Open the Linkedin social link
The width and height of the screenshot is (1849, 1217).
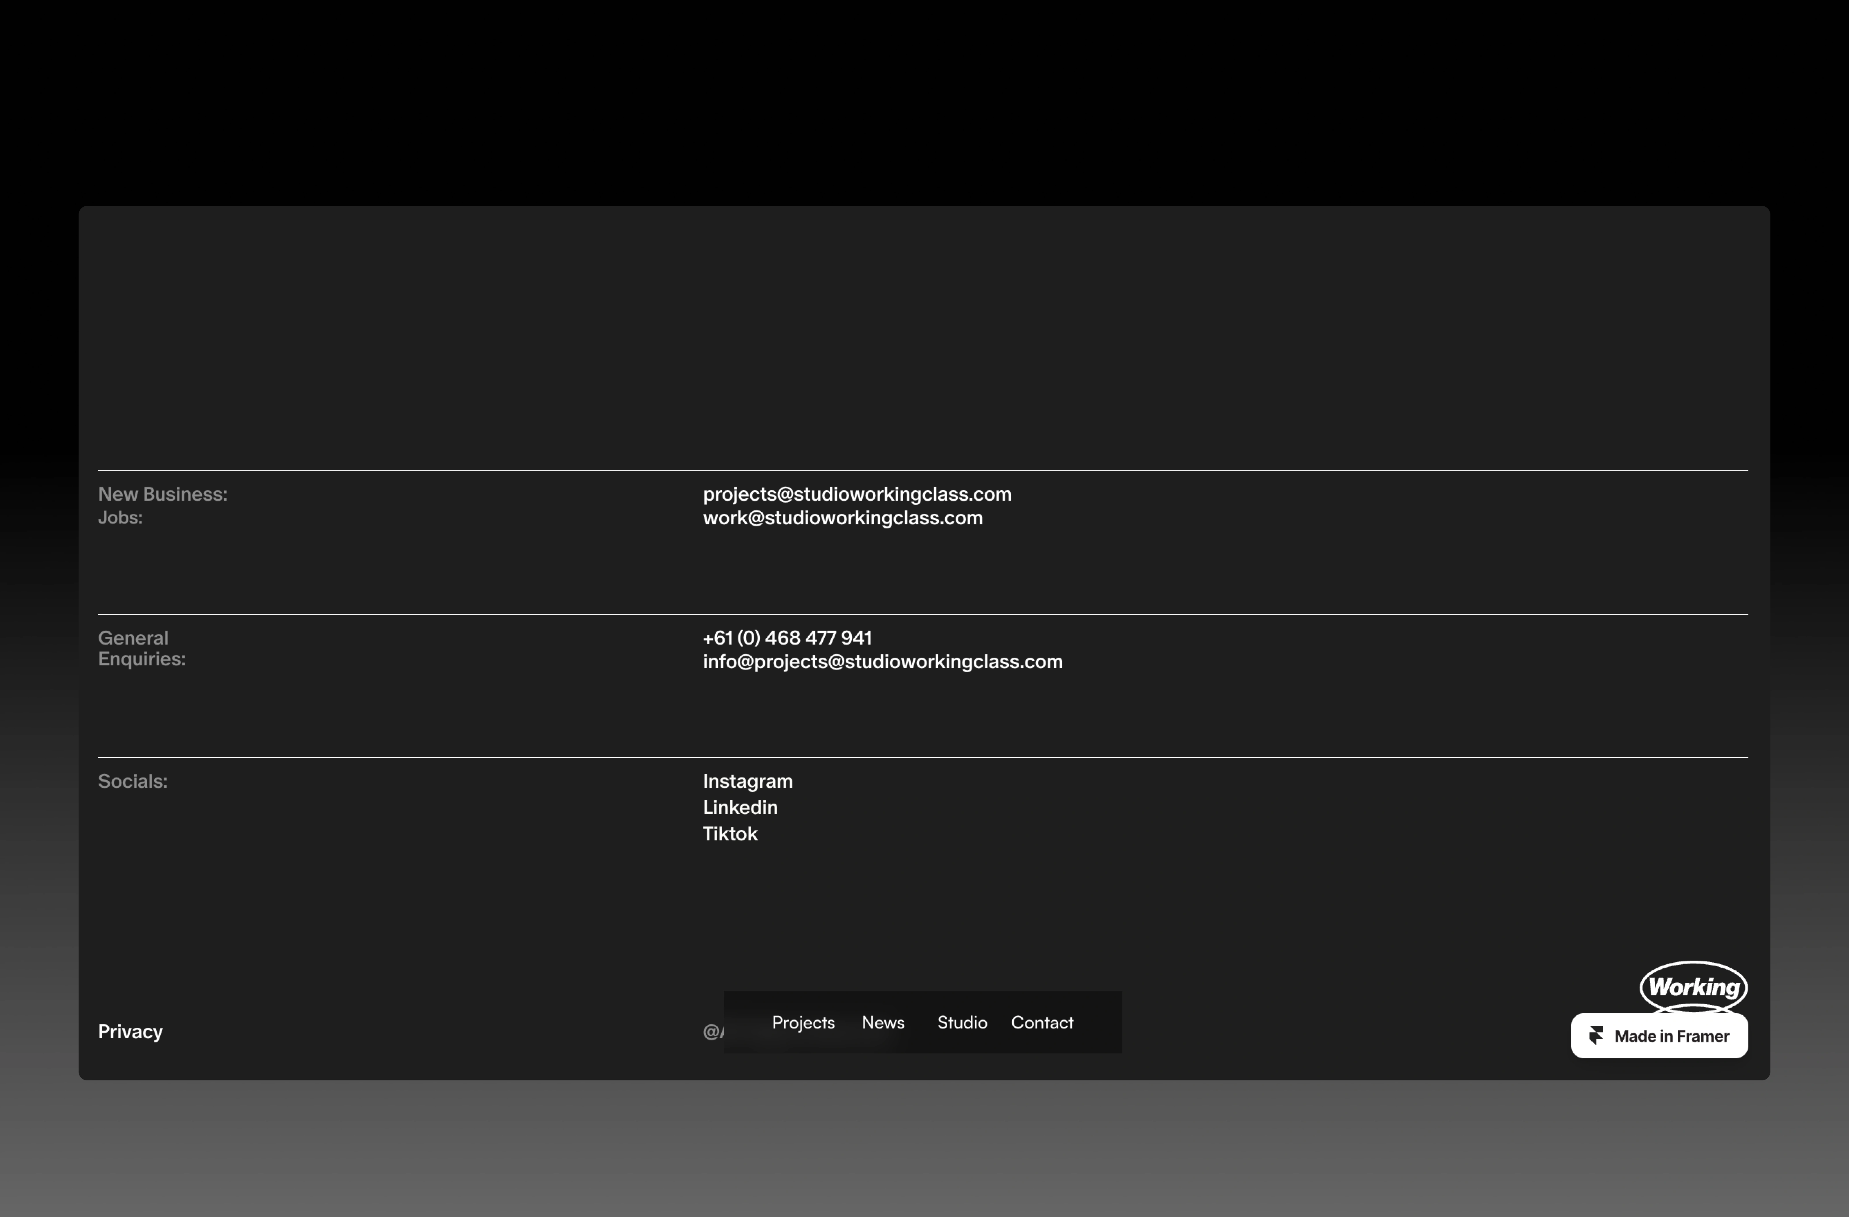[740, 808]
